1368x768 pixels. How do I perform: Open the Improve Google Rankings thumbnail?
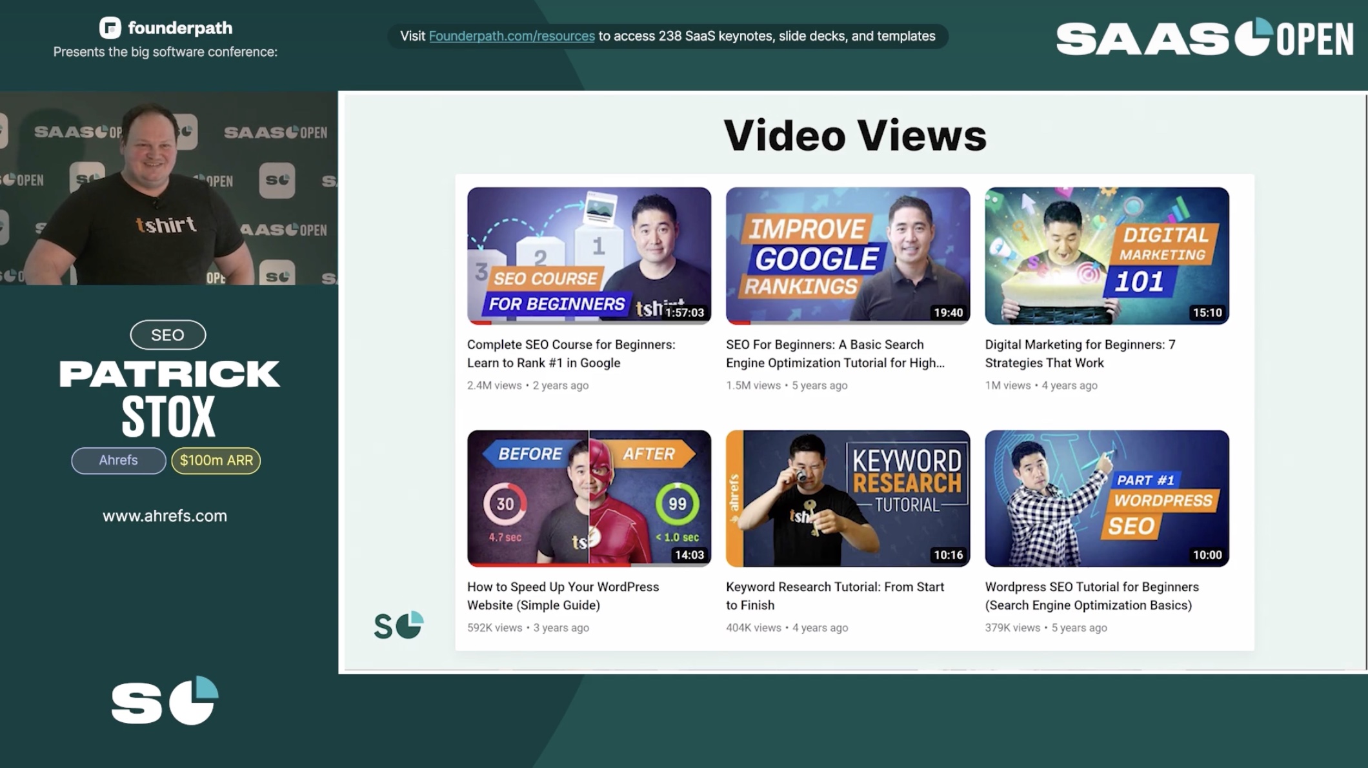point(848,256)
